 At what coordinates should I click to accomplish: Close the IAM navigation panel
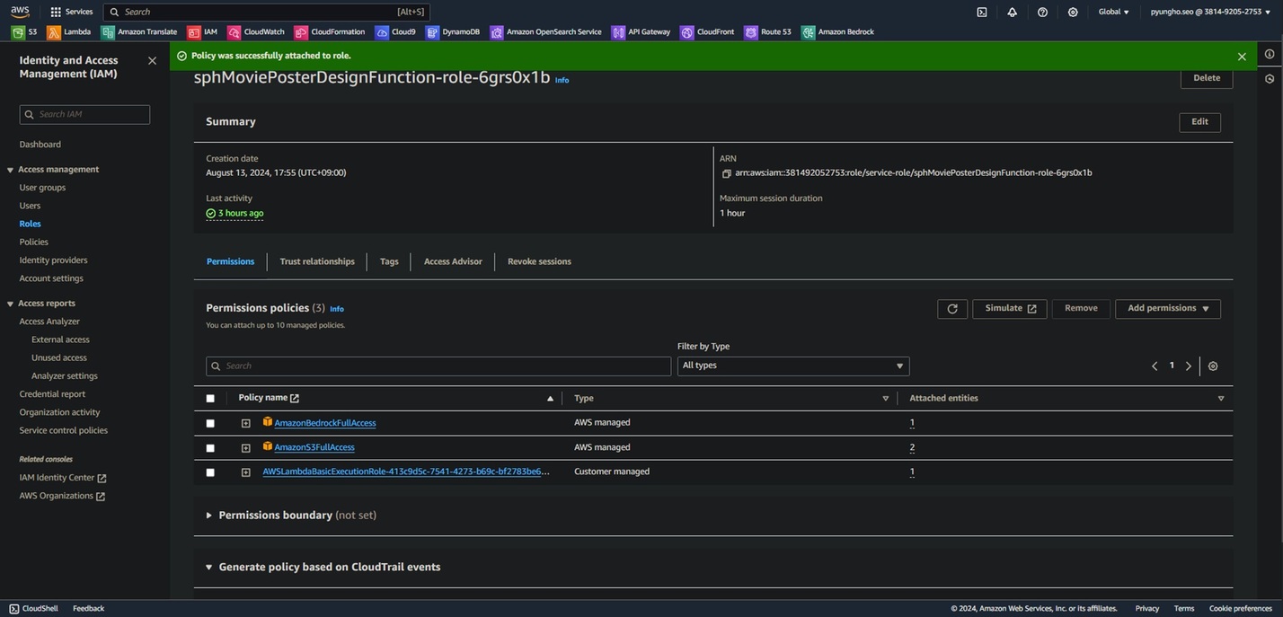[152, 60]
